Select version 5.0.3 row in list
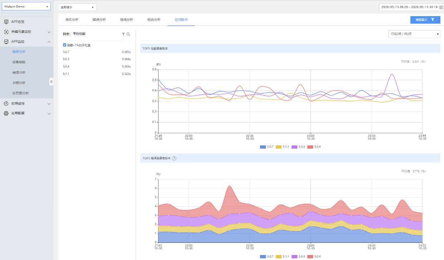 [x=97, y=59]
